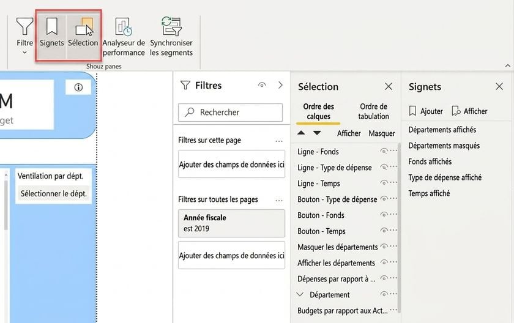
Task: Select the Année fiscale filter card
Action: (231, 223)
